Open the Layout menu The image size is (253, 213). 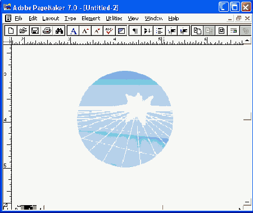tap(51, 19)
